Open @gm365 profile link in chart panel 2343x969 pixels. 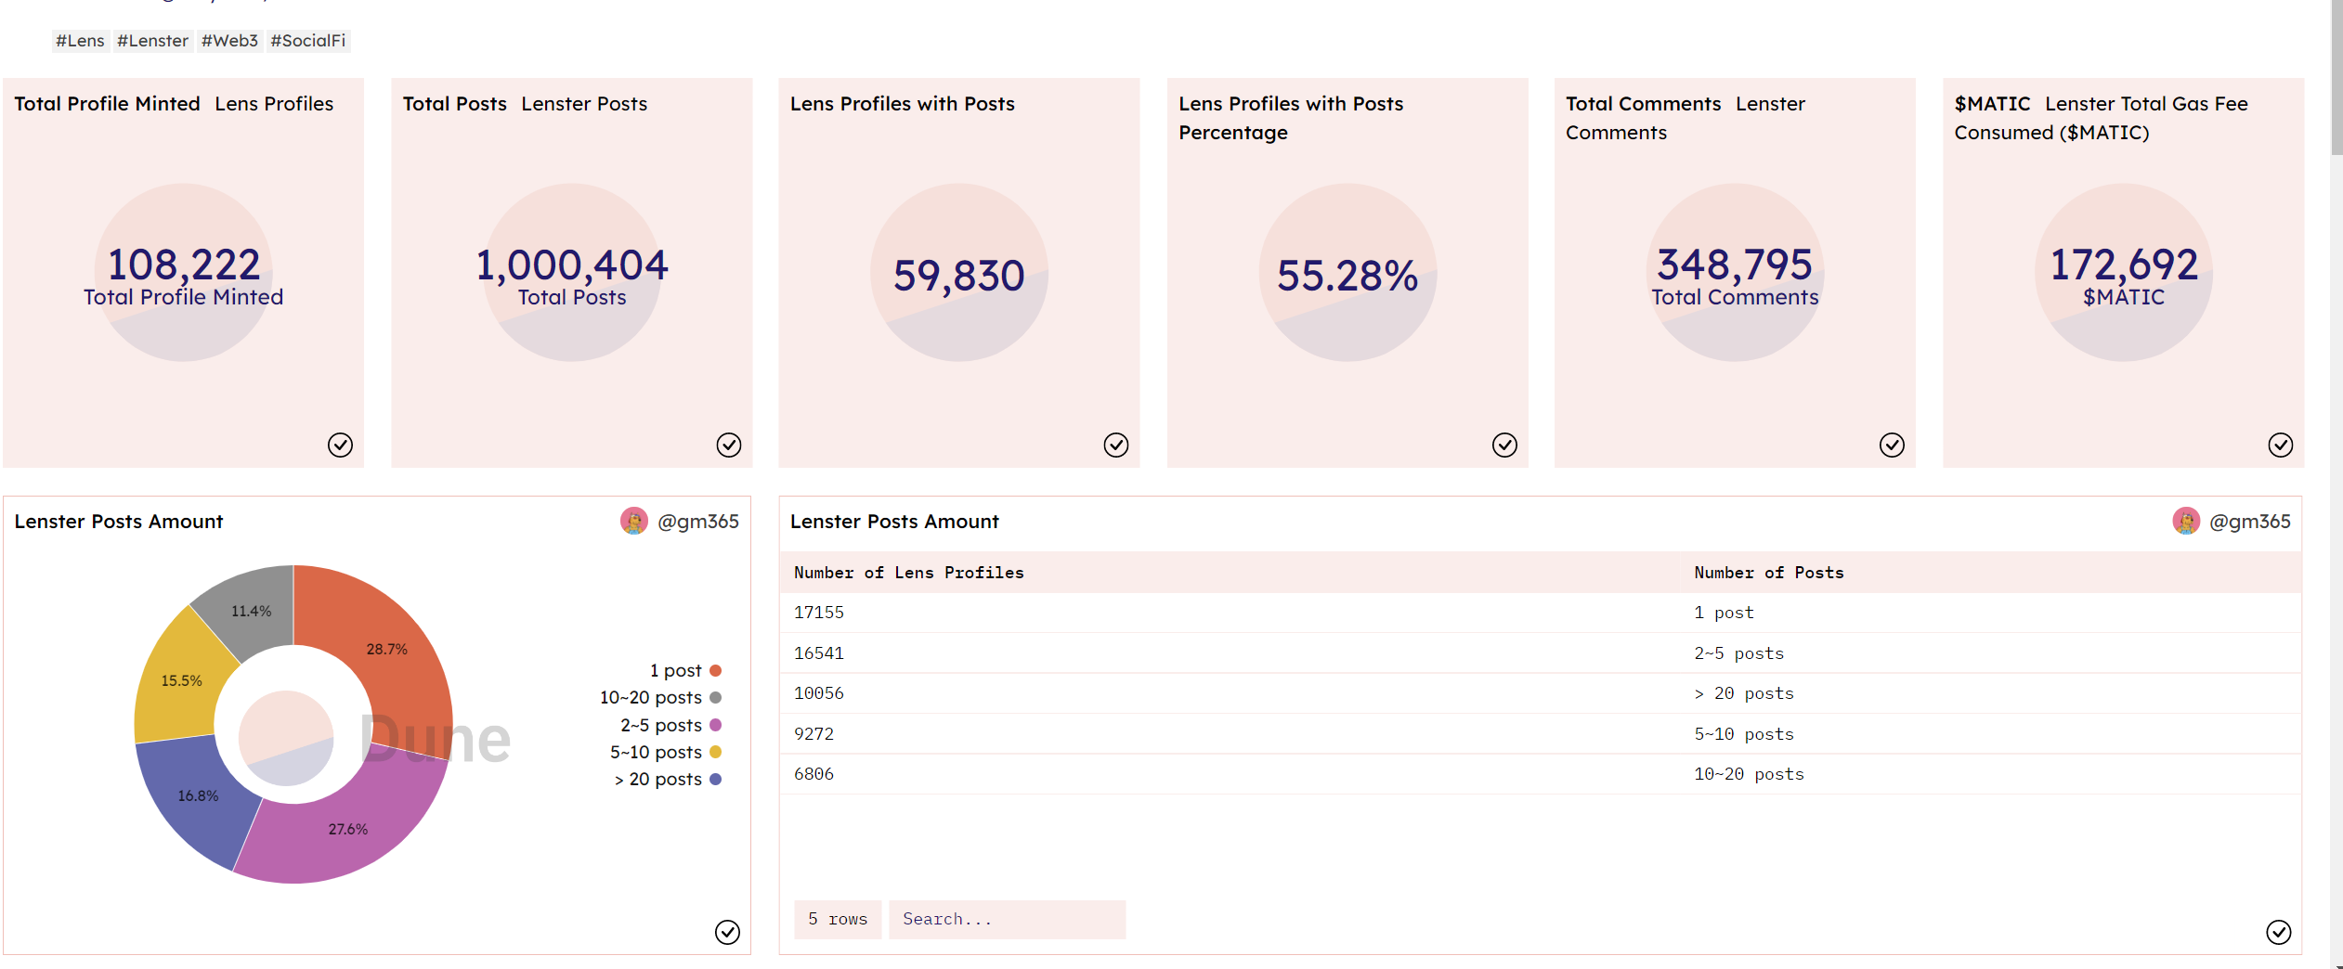click(x=698, y=522)
